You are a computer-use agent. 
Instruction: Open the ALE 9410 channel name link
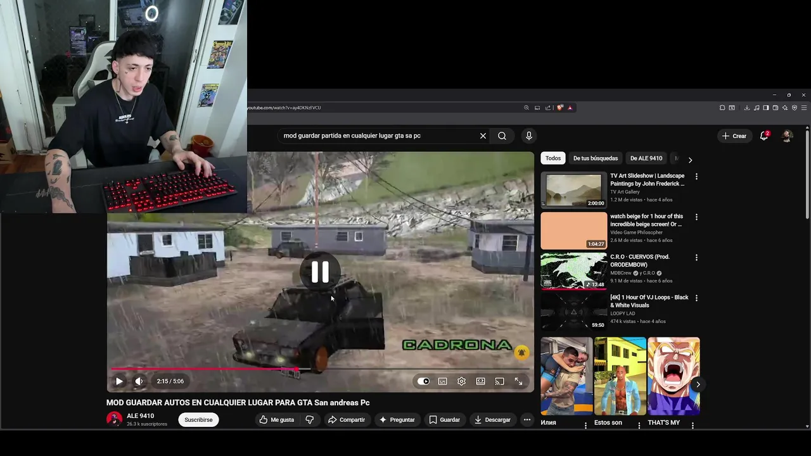pos(140,416)
